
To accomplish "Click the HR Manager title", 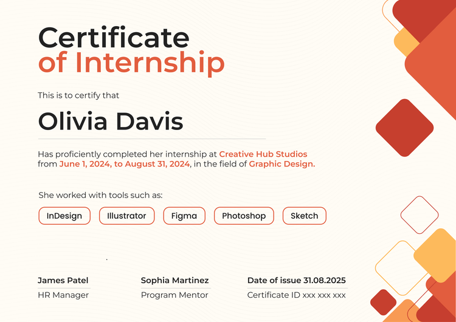I will (63, 295).
